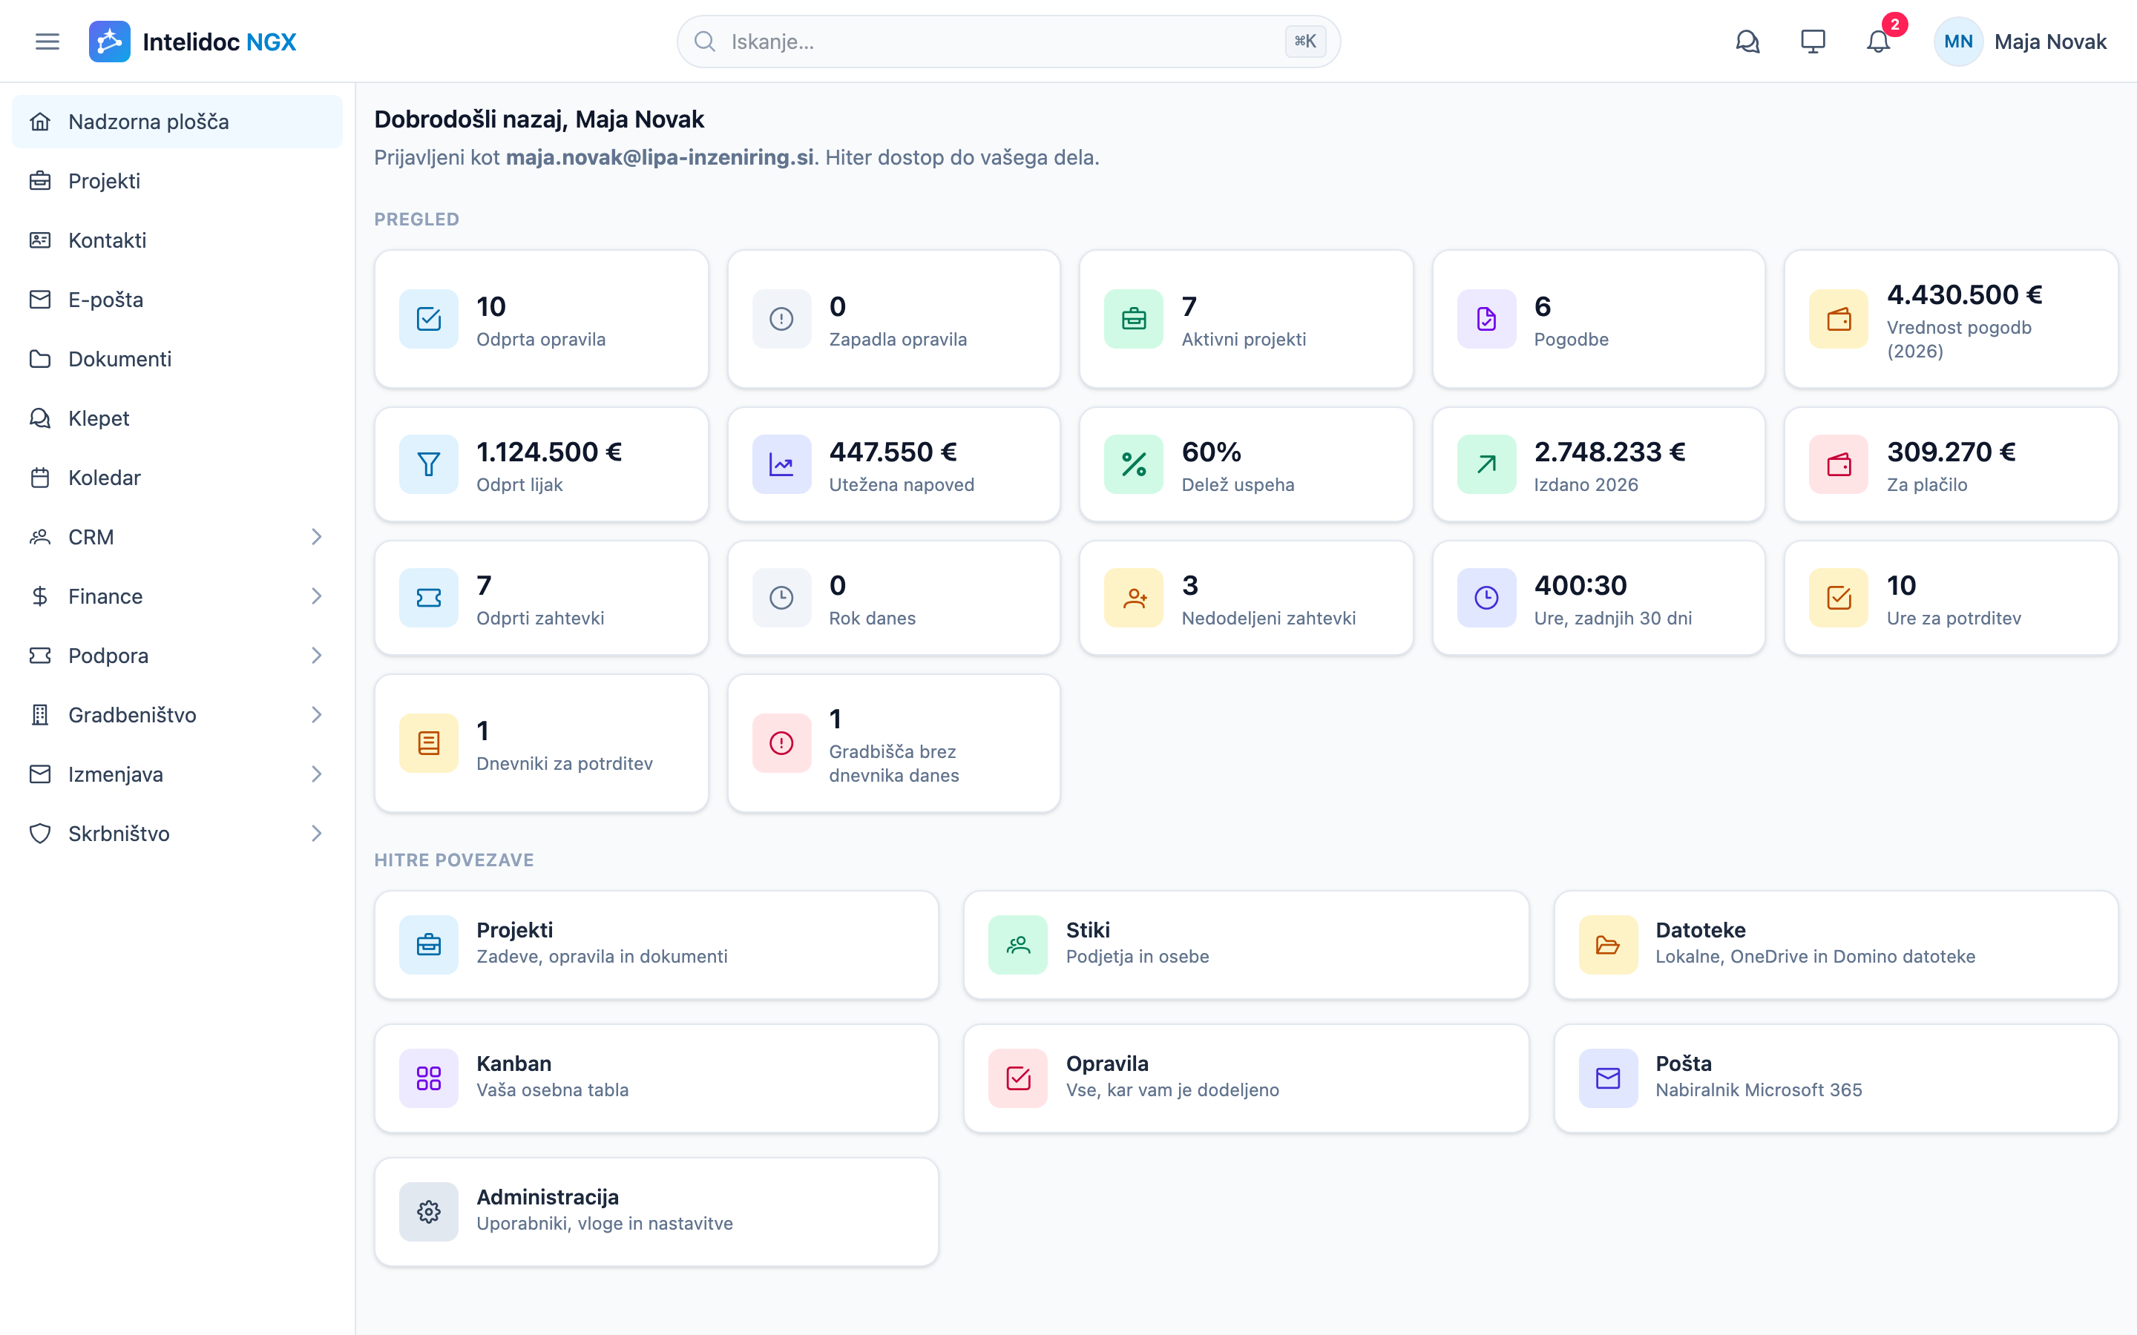Open E-pošta in the sidebar
This screenshot has width=2137, height=1335.
tap(177, 300)
